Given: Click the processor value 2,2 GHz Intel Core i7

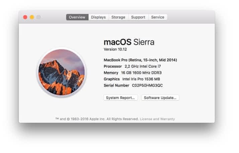Looking at the screenshot, I should pos(143,66).
